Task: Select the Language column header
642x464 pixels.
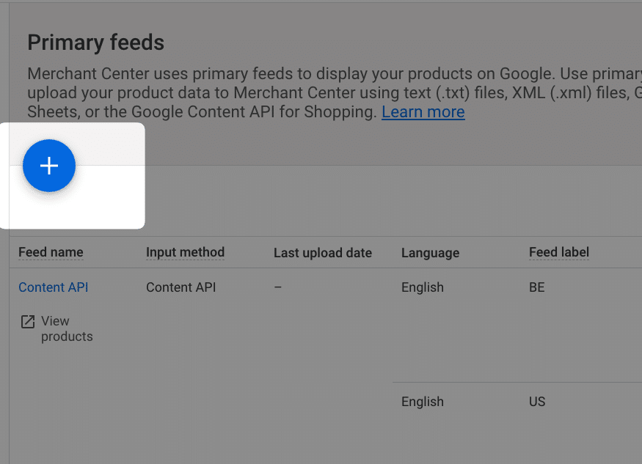Action: click(430, 253)
